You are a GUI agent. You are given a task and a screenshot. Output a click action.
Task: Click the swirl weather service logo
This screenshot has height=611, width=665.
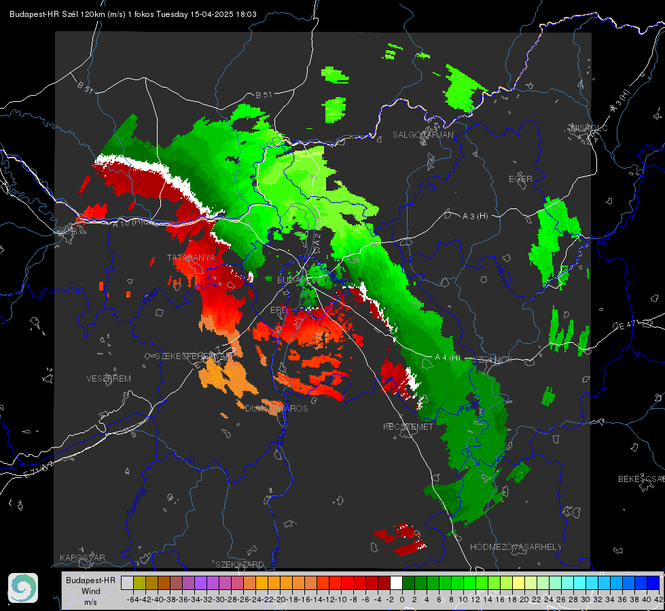23,588
